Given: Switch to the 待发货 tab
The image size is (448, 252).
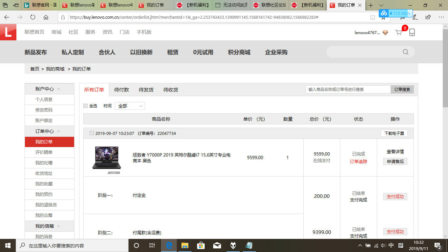Looking at the screenshot, I should click(146, 90).
